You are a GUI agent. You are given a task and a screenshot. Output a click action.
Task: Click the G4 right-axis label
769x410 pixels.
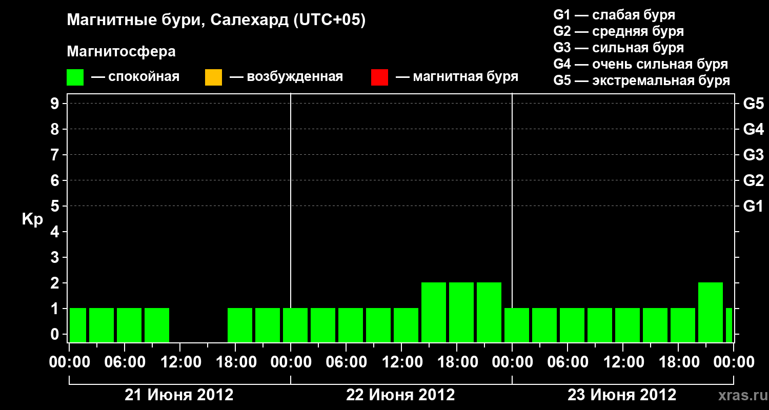[x=753, y=129]
